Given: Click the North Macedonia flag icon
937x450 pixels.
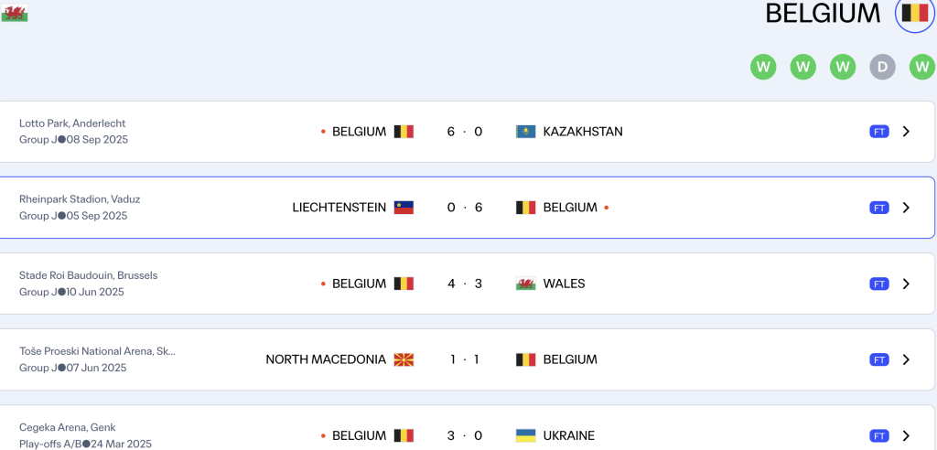Looking at the screenshot, I should (x=404, y=359).
